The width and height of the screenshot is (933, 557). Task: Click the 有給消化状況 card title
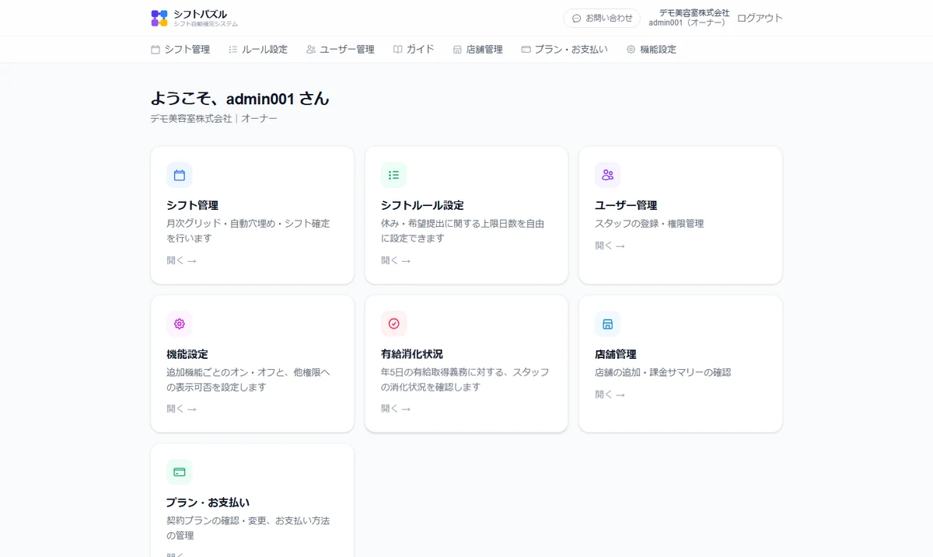tap(412, 353)
